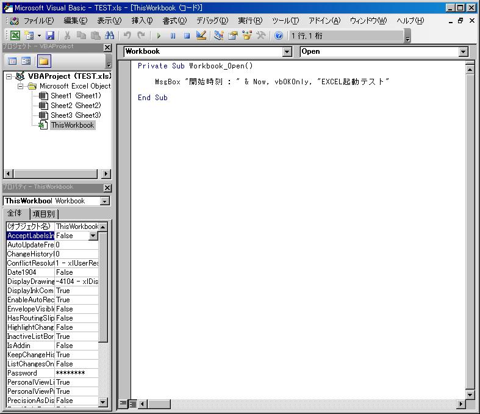Click the View Microsoft Excel icon
This screenshot has width=480, height=414.
tap(15, 35)
